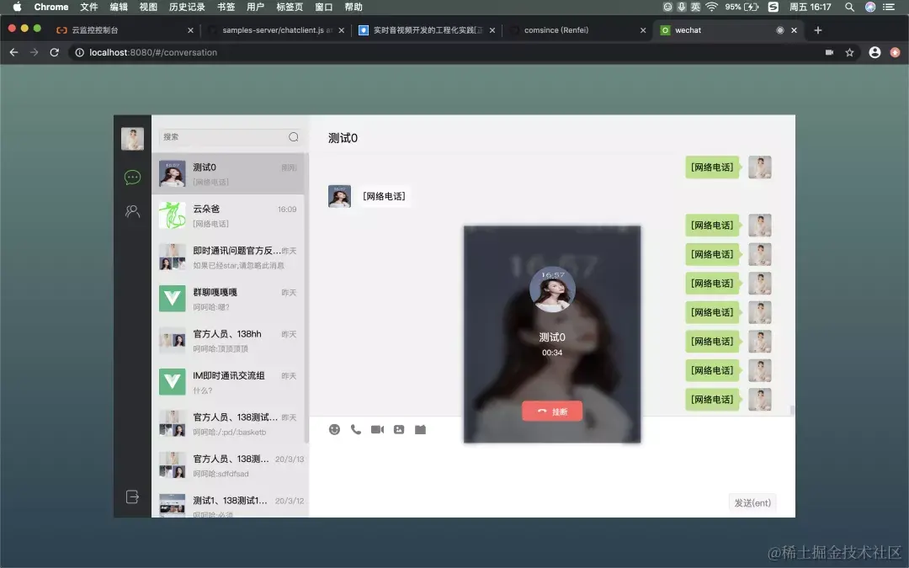This screenshot has height=568, width=909.
Task: Open the 书签 menu in the menu bar
Action: coord(224,7)
